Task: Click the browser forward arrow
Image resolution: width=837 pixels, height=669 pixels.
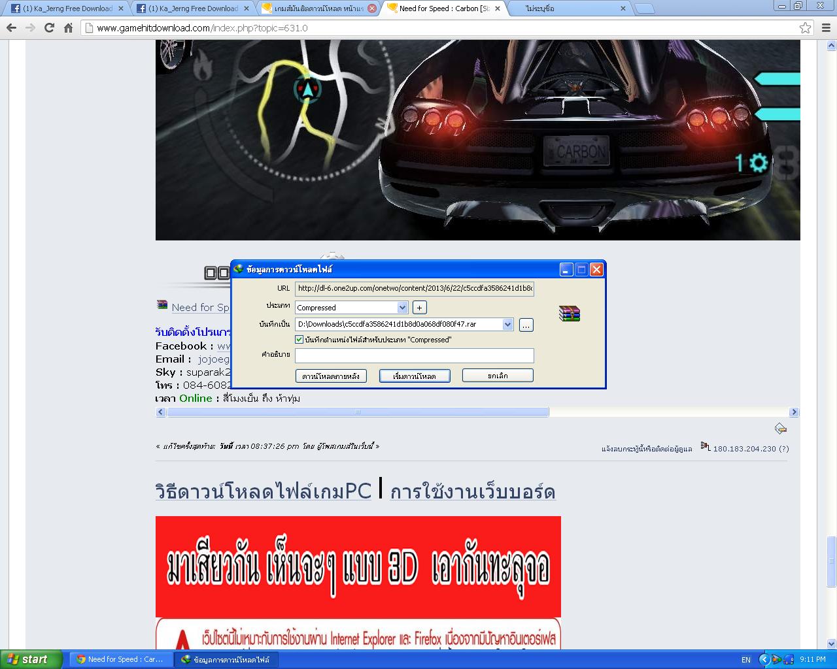Action: point(30,28)
